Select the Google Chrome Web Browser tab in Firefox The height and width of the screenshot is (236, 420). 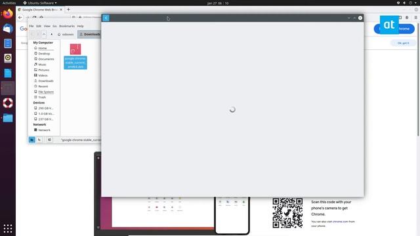39,10
